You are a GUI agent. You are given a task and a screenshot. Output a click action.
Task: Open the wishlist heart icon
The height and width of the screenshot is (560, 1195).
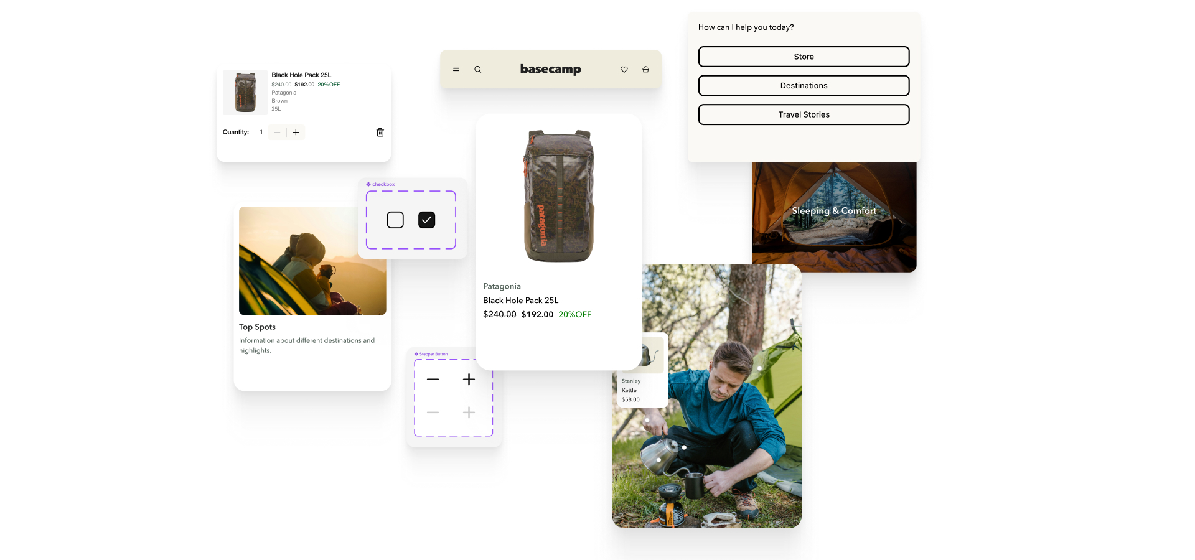pos(624,70)
